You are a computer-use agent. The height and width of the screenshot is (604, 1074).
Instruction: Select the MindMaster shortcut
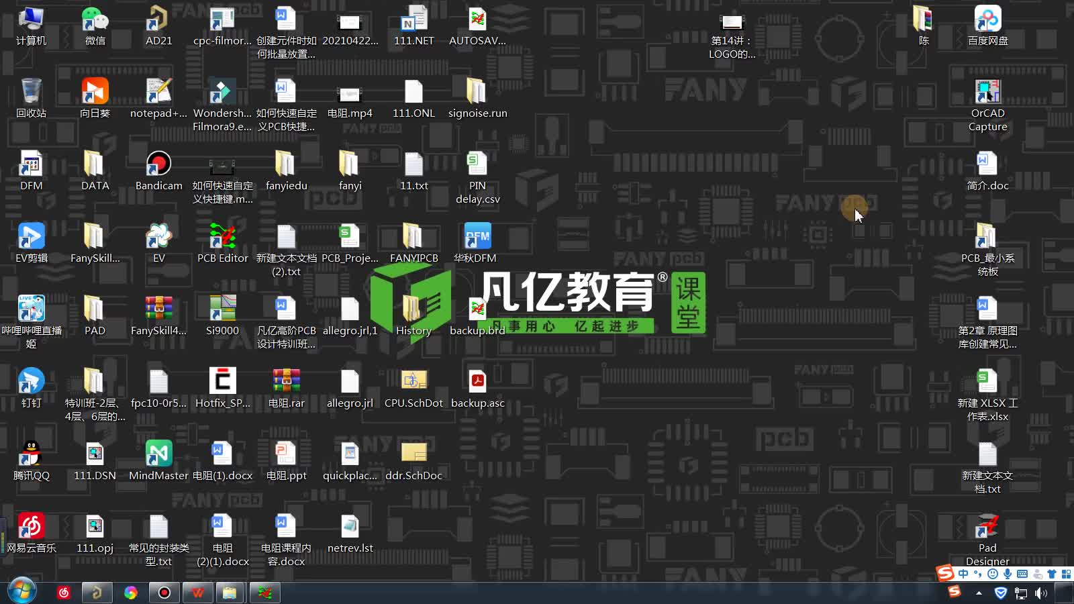158,460
